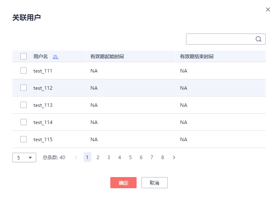
Task: Click the 有效期结束时间 column header
Action: [x=197, y=57]
